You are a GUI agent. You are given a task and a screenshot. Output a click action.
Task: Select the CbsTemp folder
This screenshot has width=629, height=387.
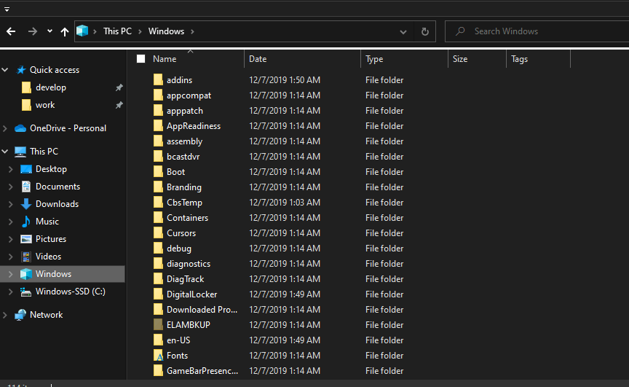tap(184, 203)
